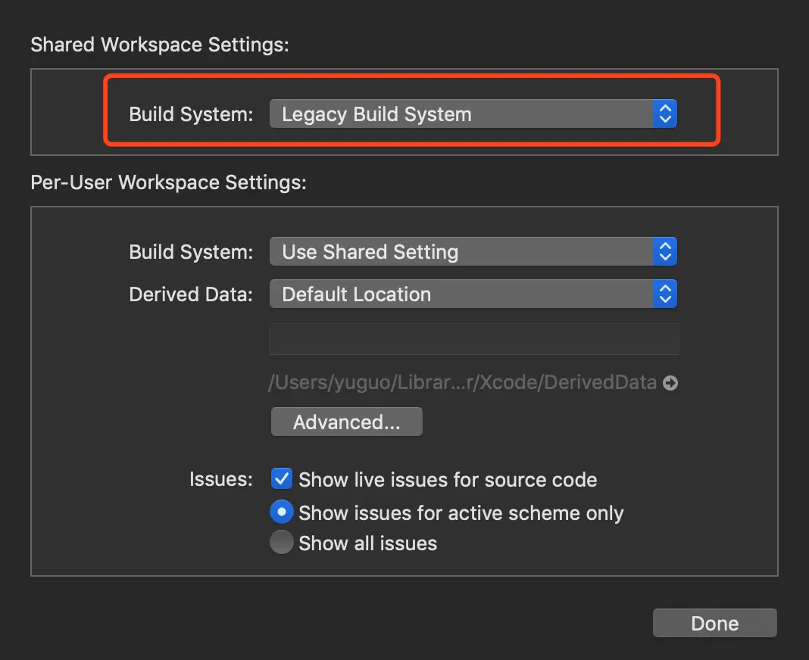Toggle Show live issues for source code

(x=282, y=479)
